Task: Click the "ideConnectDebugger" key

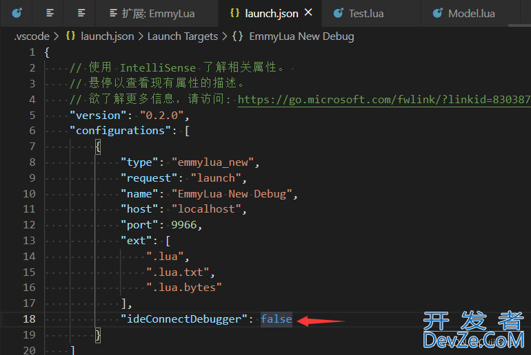Action: click(x=184, y=319)
